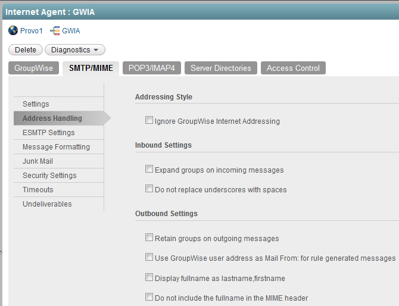The width and height of the screenshot is (399, 306).
Task: Check Expand groups on incoming messages
Action: click(x=149, y=169)
